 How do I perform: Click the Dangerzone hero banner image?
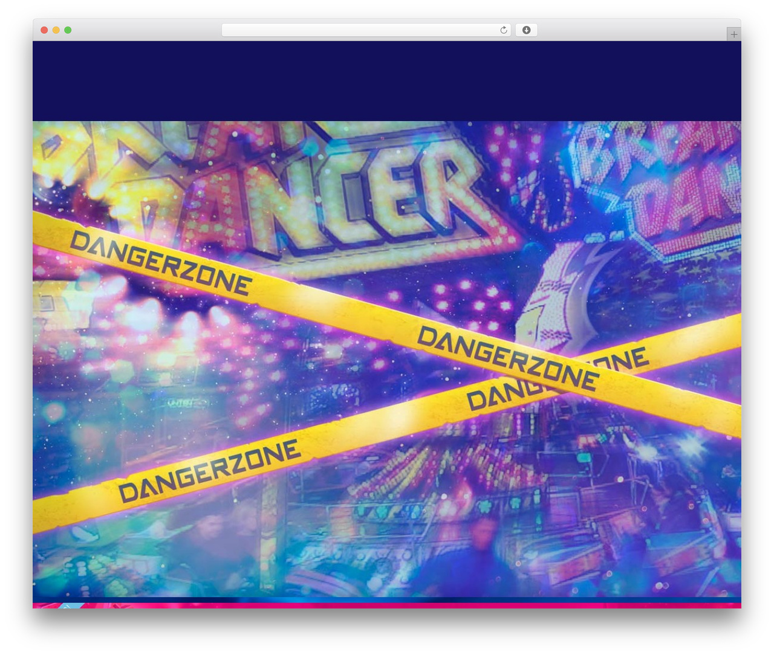(x=387, y=359)
